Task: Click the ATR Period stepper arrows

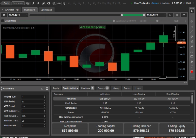Action: coord(45,106)
